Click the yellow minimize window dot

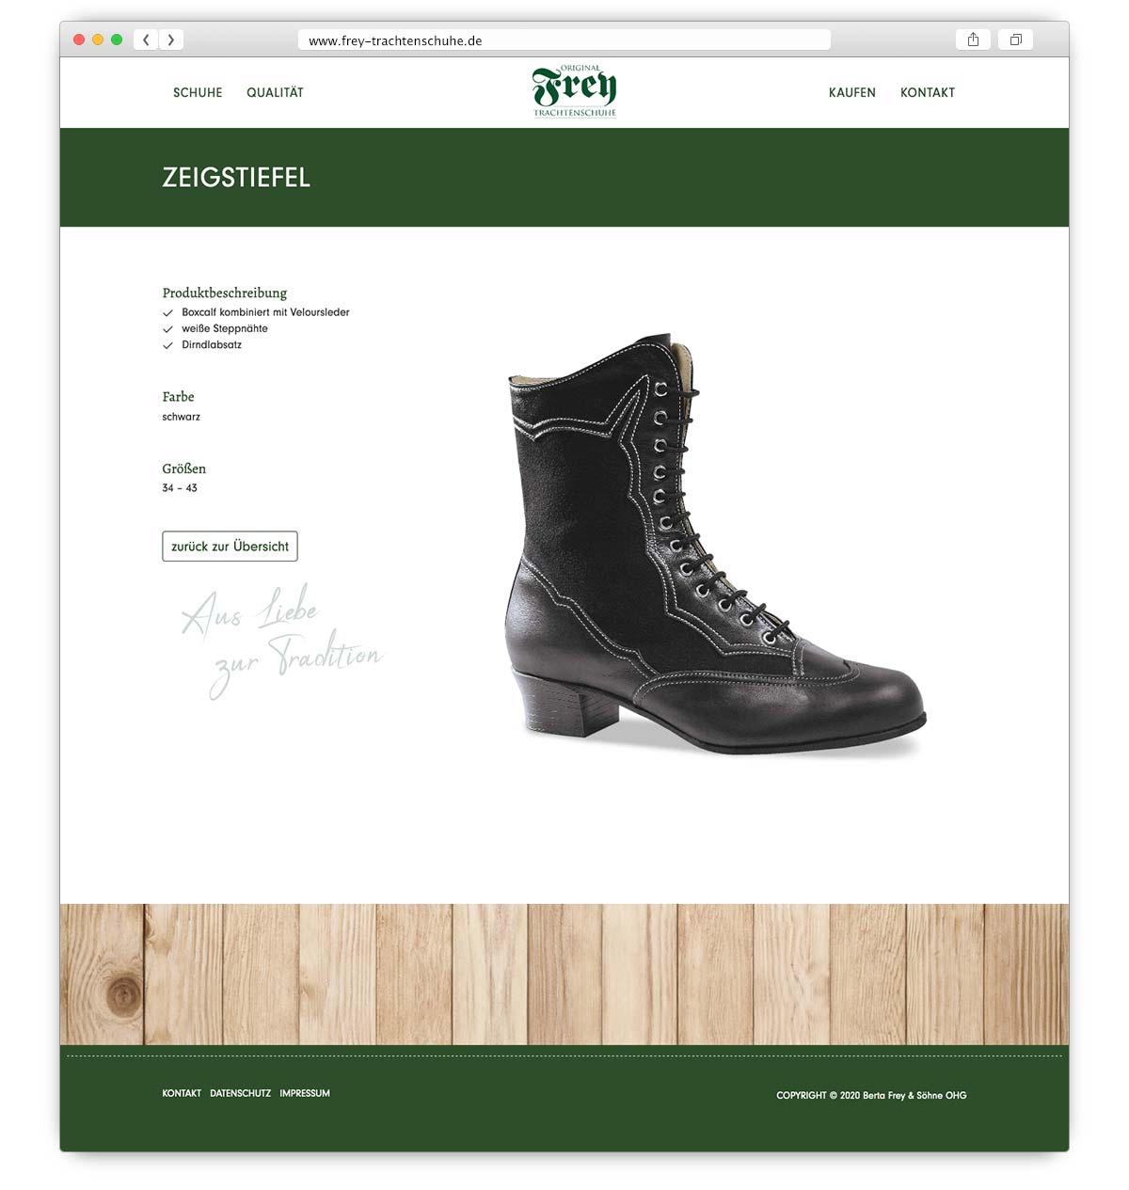(x=98, y=40)
